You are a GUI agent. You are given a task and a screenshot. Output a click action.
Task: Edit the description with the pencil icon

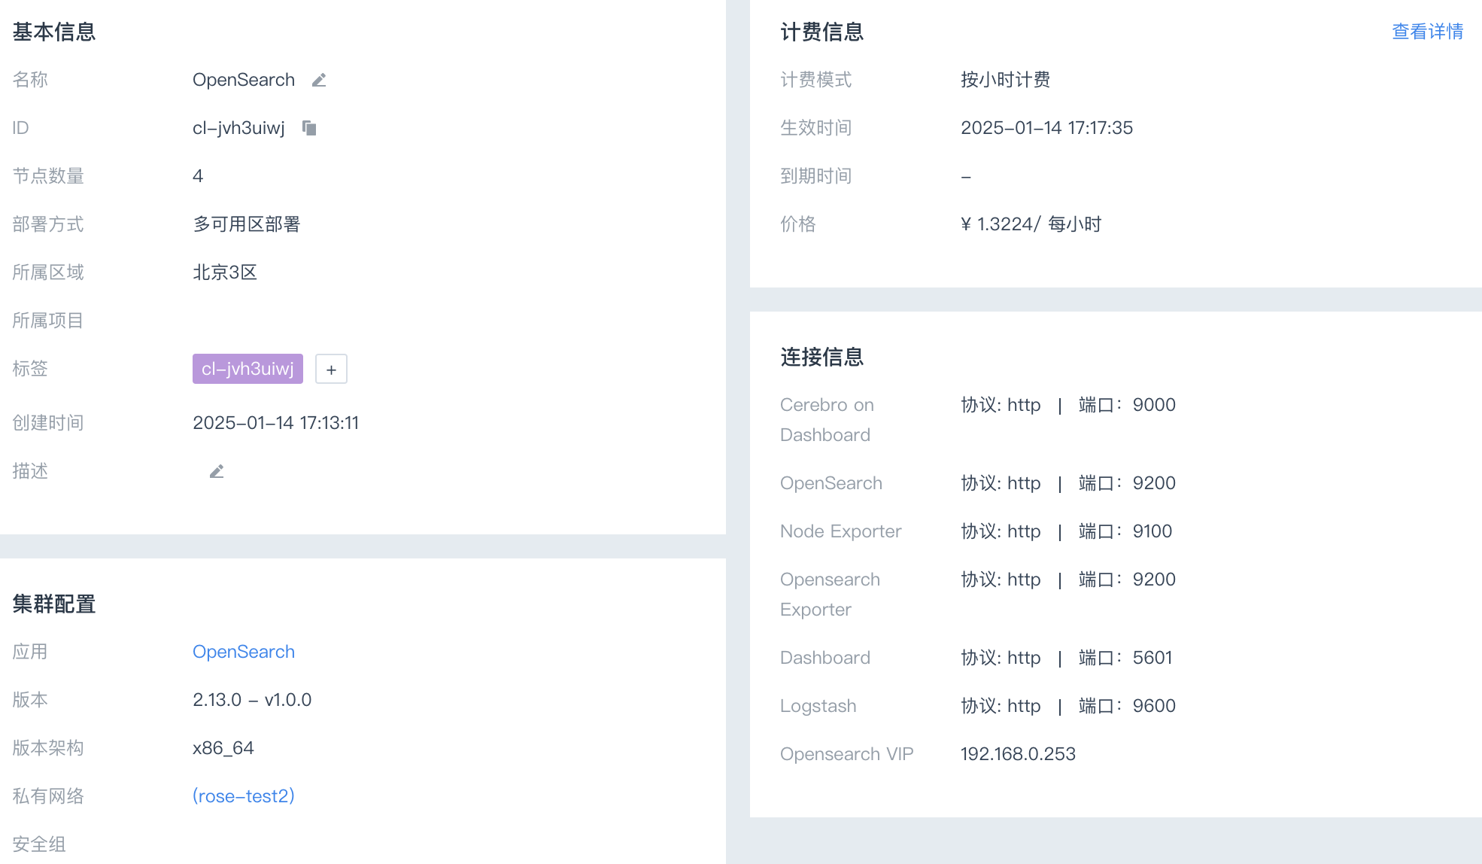(x=217, y=471)
